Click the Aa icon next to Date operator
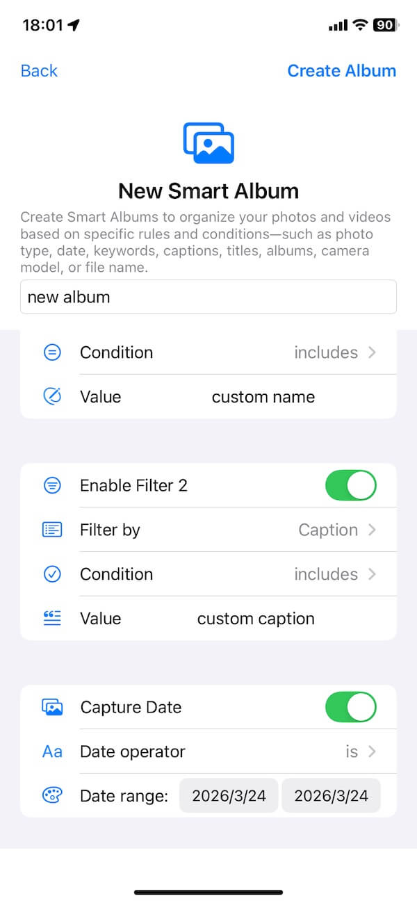 pyautogui.click(x=51, y=751)
